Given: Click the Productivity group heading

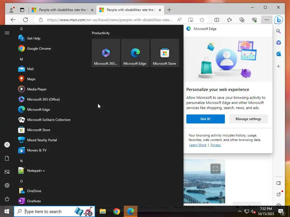Looking at the screenshot, I should pyautogui.click(x=101, y=33).
